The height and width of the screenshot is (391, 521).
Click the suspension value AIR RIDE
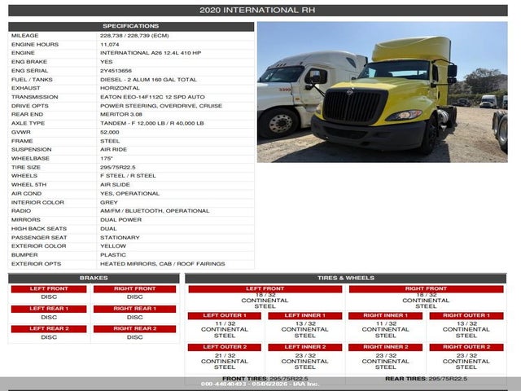(x=113, y=150)
